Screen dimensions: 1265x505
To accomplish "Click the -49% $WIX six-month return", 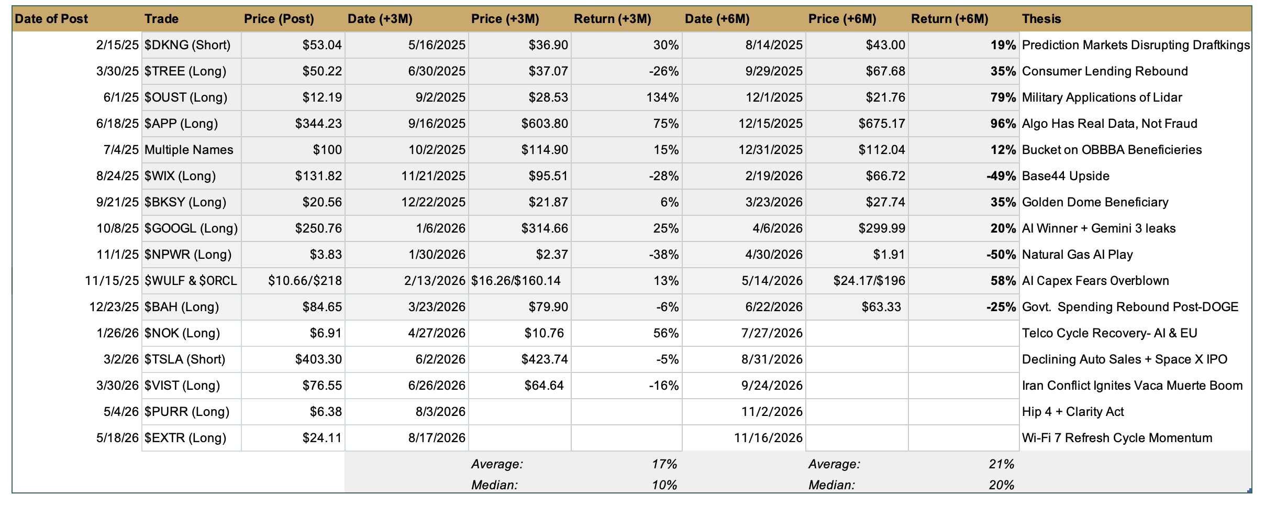I will [x=964, y=176].
